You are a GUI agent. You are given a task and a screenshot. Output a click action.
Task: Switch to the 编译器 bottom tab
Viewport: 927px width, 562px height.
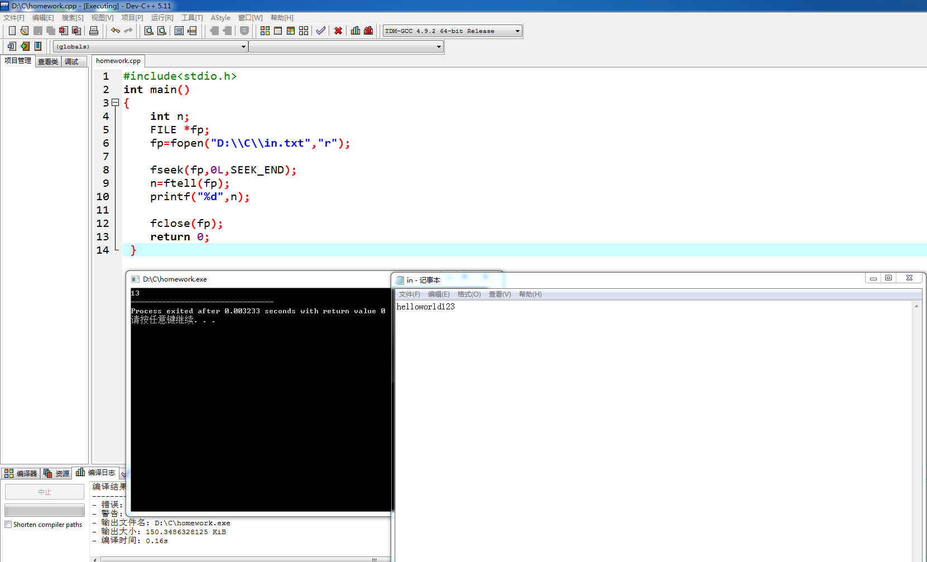(21, 473)
